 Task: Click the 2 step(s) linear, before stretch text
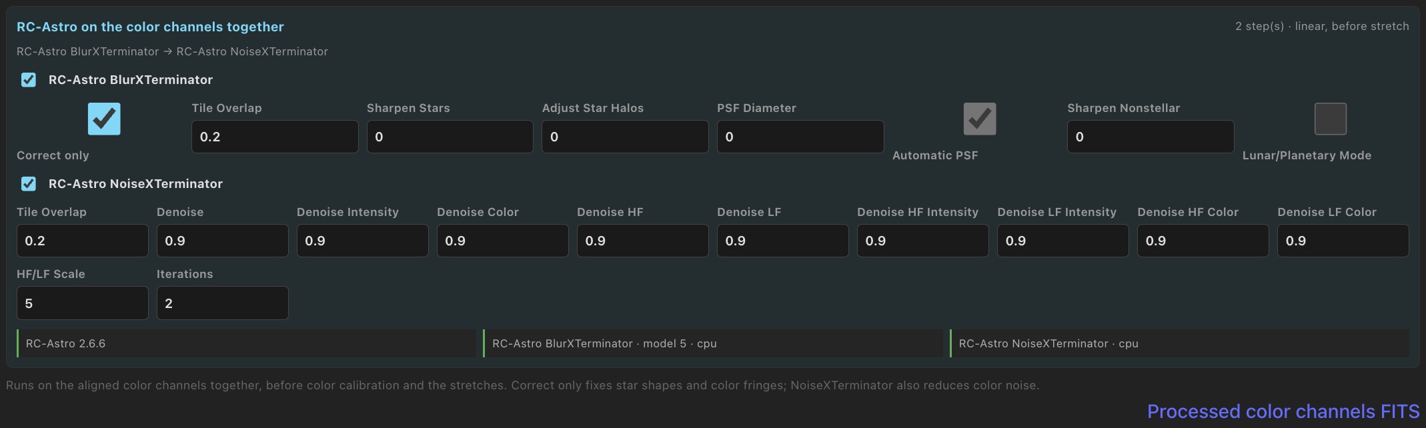[1322, 27]
